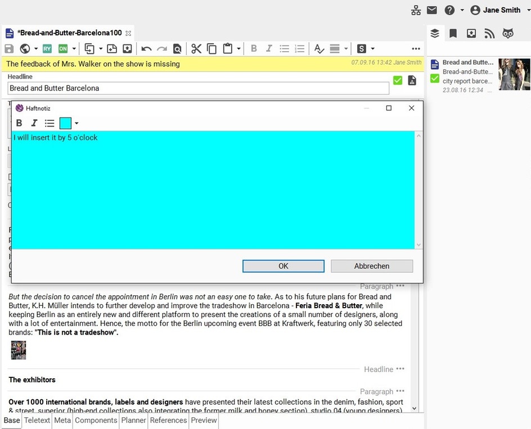
Task: Open options dots for first Paragraph label
Action: tap(400, 286)
